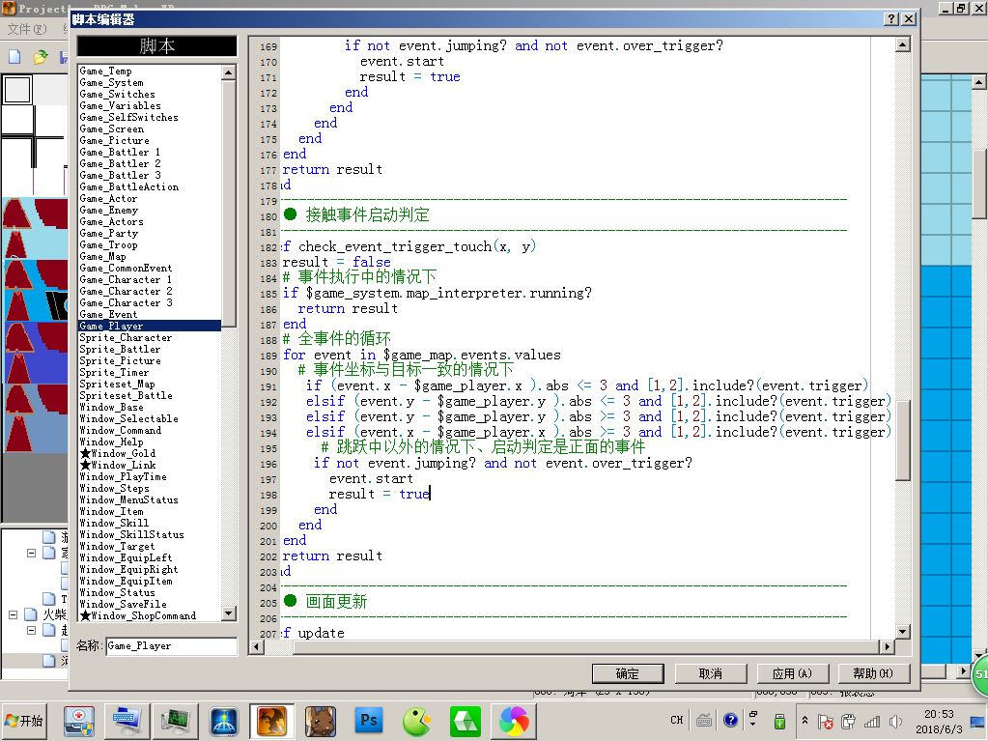Select the first tile in tileset palette
This screenshot has height=741, width=988.
(x=17, y=90)
